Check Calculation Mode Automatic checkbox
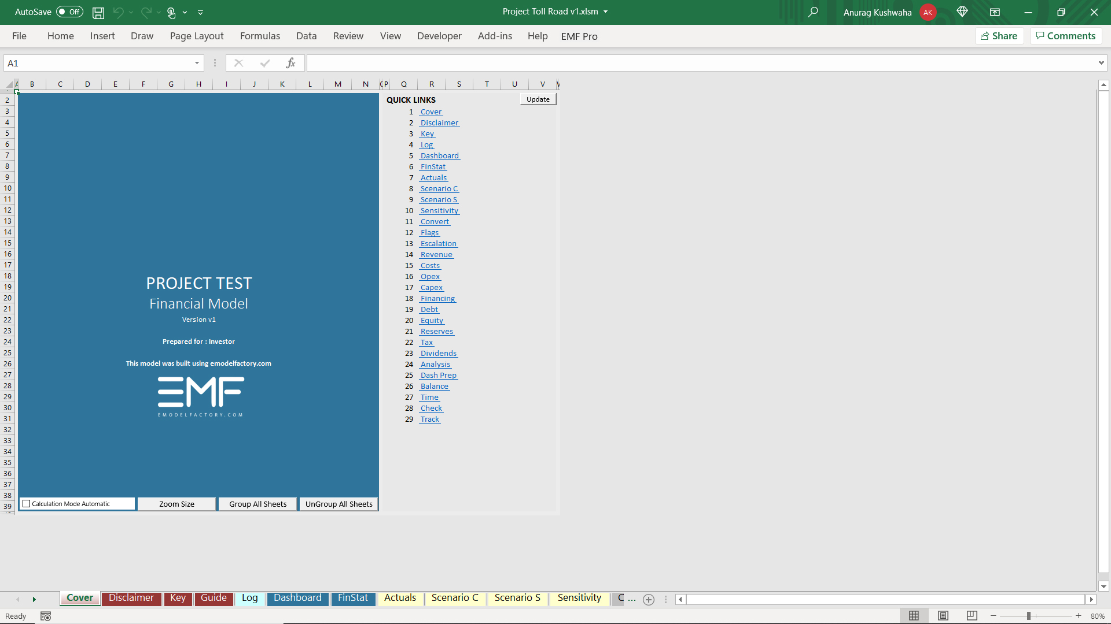Screen dimensions: 1111x624 coord(26,504)
